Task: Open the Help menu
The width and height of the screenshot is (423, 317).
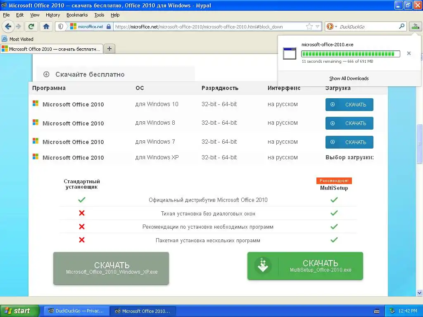Action: [115, 15]
